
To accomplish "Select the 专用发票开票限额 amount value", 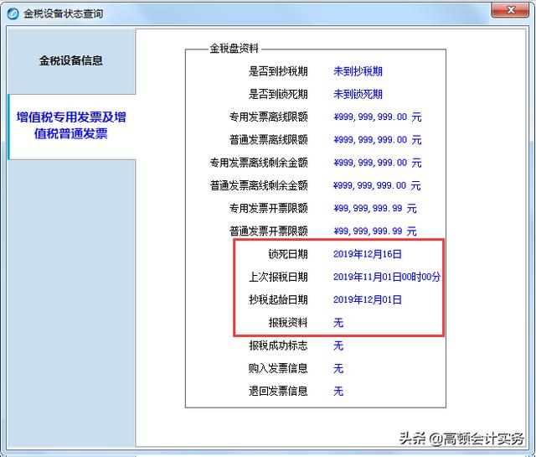I will pyautogui.click(x=375, y=208).
